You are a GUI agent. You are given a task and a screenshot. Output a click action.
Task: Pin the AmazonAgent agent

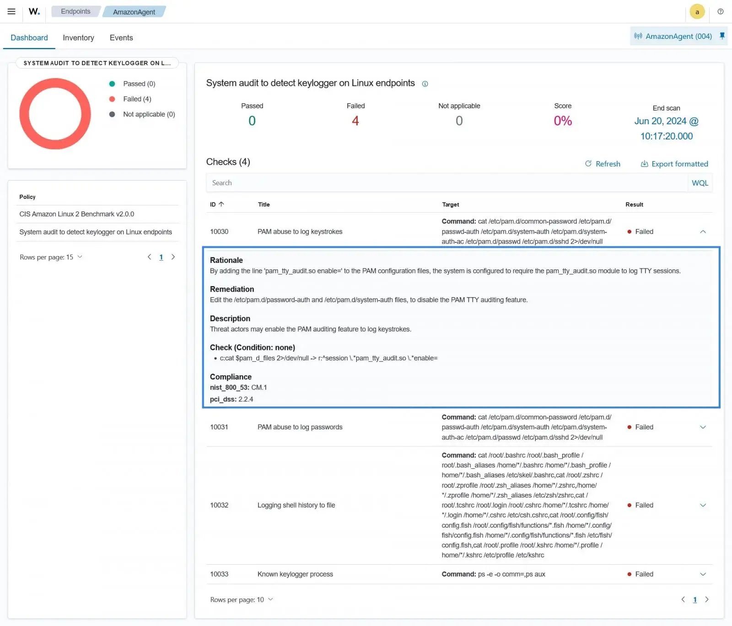[x=722, y=36]
